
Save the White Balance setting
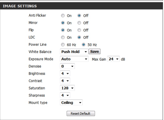94,52
